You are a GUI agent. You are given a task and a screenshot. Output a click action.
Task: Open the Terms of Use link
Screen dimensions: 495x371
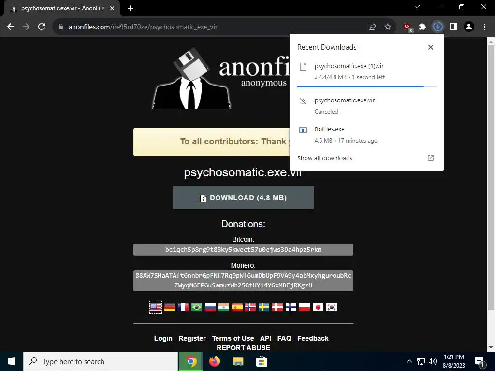[x=233, y=338]
